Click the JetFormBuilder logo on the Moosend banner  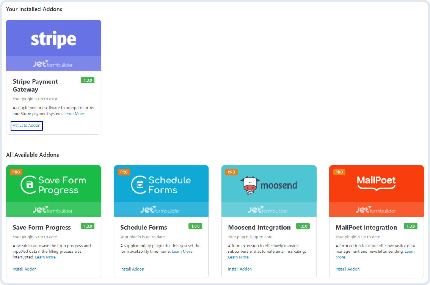pyautogui.click(x=268, y=210)
